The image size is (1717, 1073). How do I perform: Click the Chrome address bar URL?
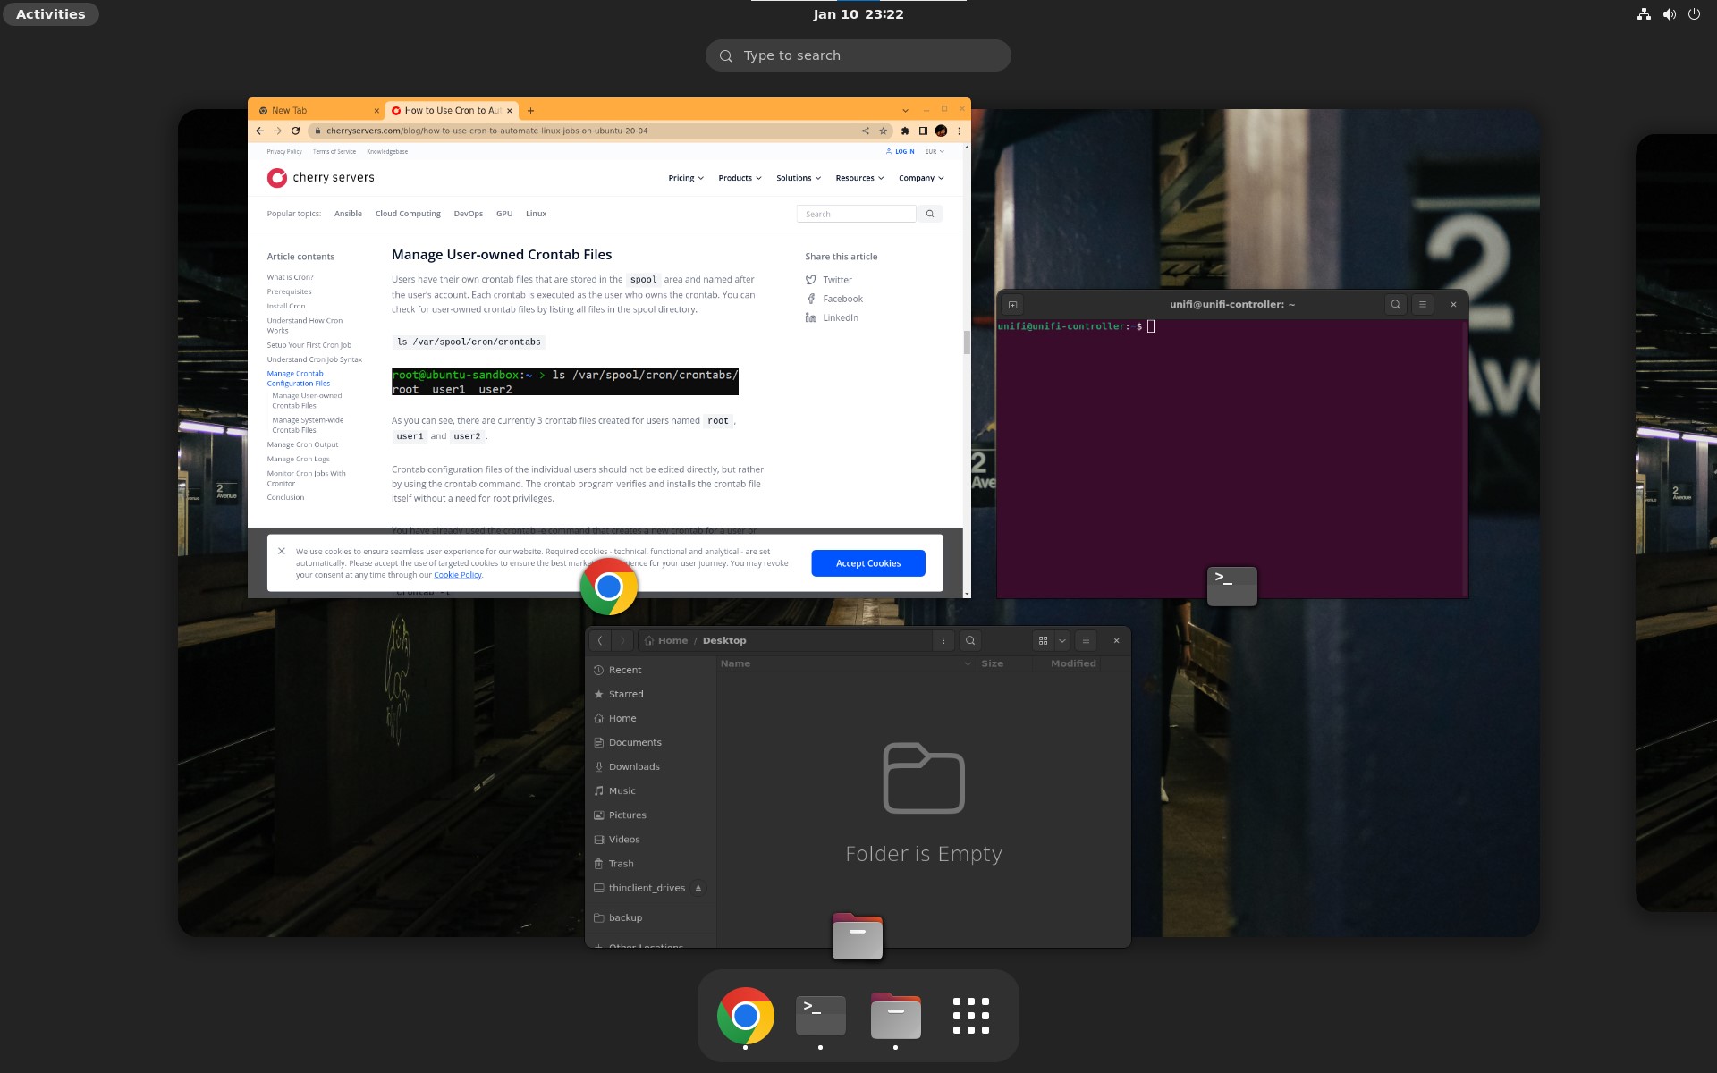[487, 131]
